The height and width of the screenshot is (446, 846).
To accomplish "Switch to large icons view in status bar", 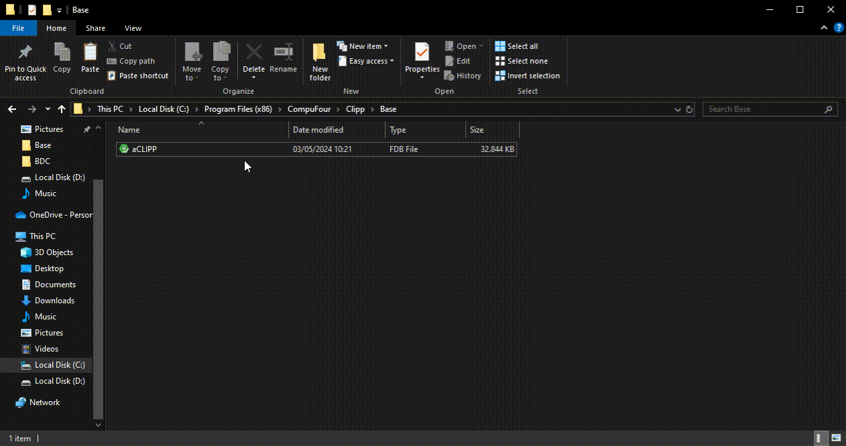I will [x=835, y=438].
